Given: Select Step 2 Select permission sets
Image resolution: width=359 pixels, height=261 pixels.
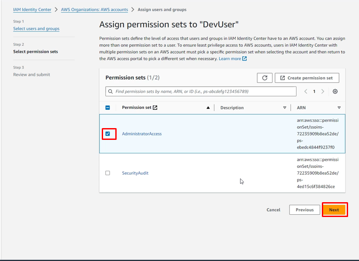Looking at the screenshot, I should coord(35,51).
